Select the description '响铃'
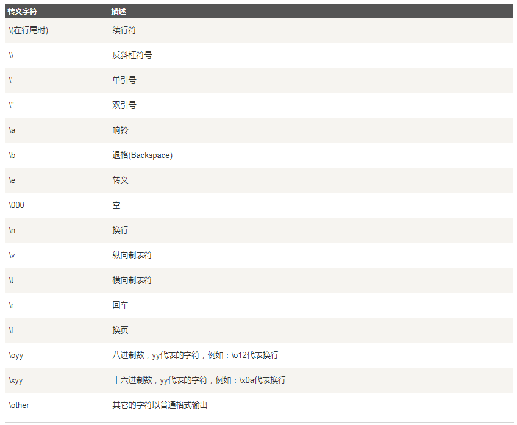The image size is (517, 425). [120, 130]
